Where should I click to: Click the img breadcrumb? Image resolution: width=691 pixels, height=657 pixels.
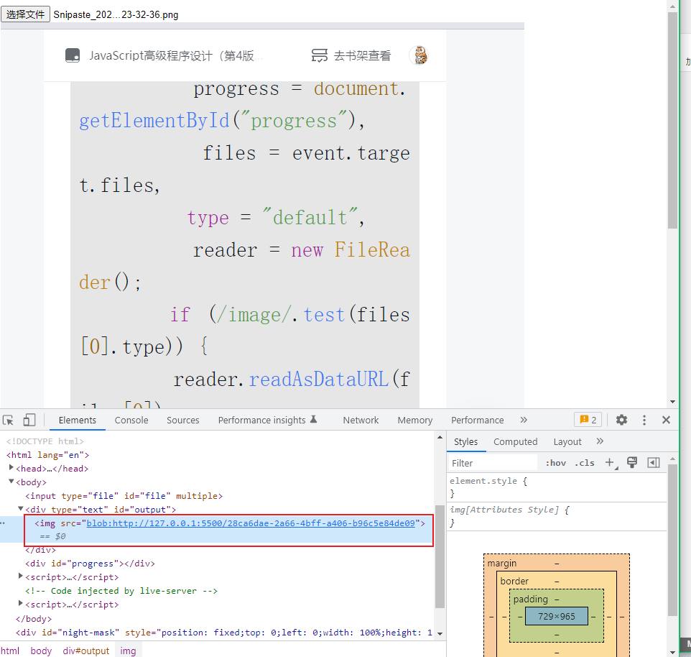(129, 651)
